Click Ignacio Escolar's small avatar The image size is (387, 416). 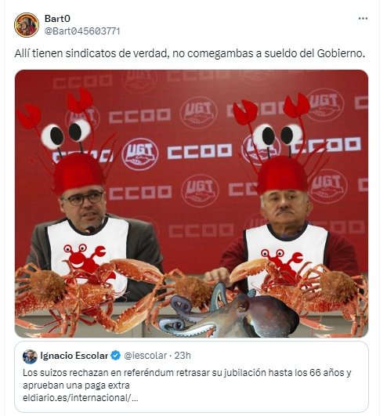pos(30,356)
